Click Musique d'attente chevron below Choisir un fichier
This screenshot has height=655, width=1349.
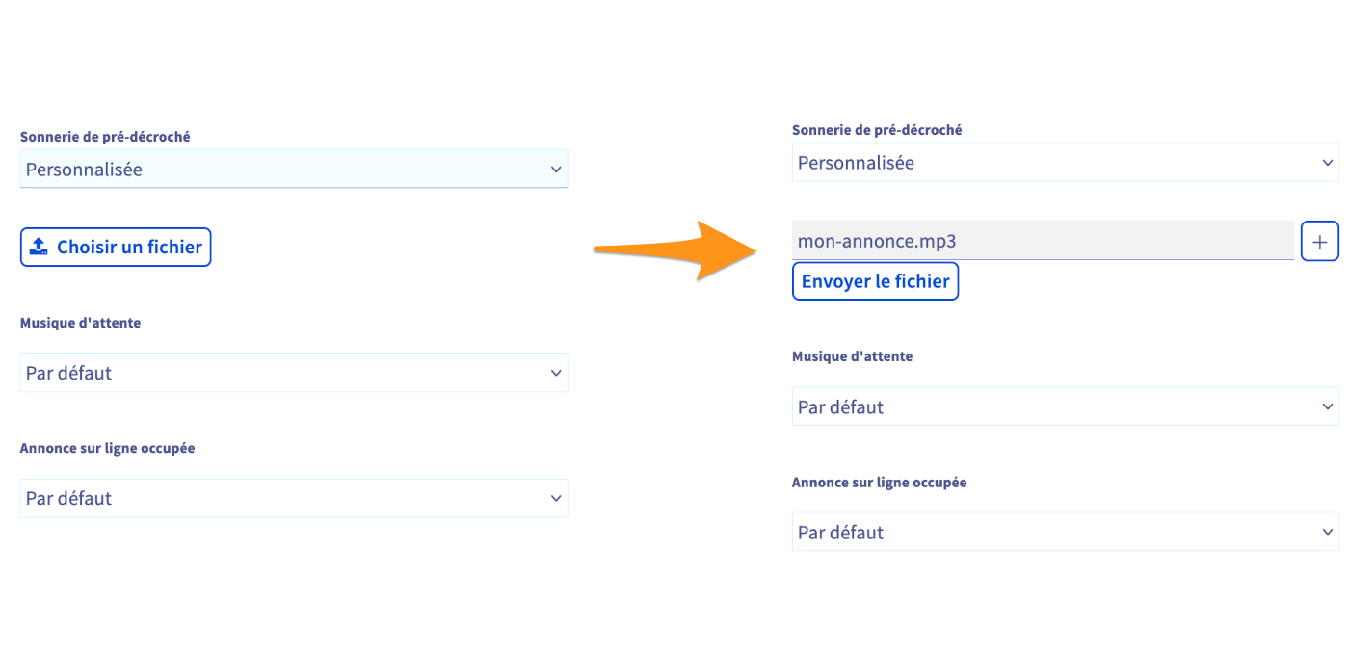pos(556,373)
